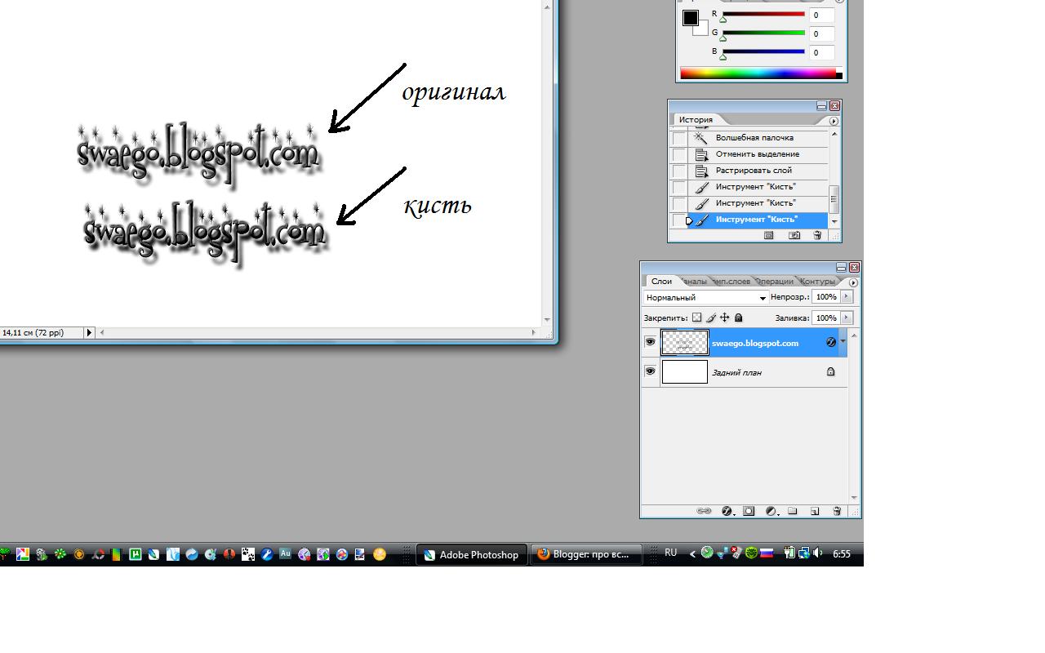
Task: Create a new layer group folder
Action: pos(792,511)
